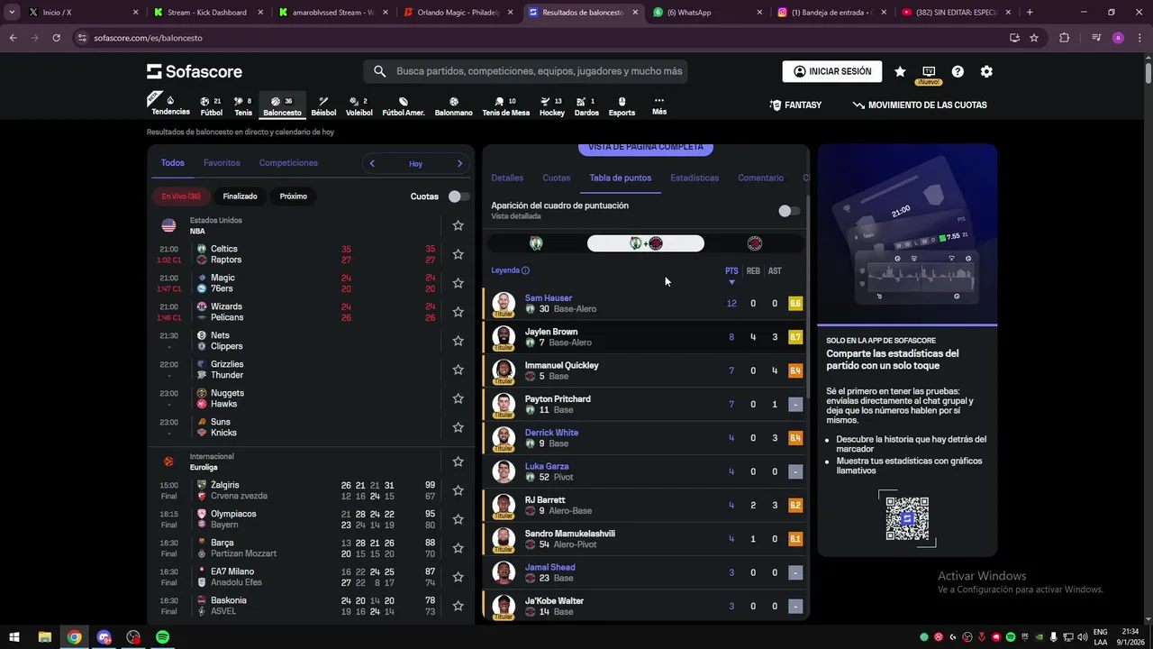Click Sam Hauser's 6.6 rating badge
This screenshot has width=1153, height=649.
pos(795,304)
